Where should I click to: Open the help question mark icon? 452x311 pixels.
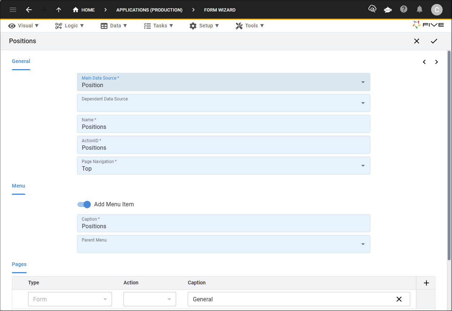coord(404,9)
